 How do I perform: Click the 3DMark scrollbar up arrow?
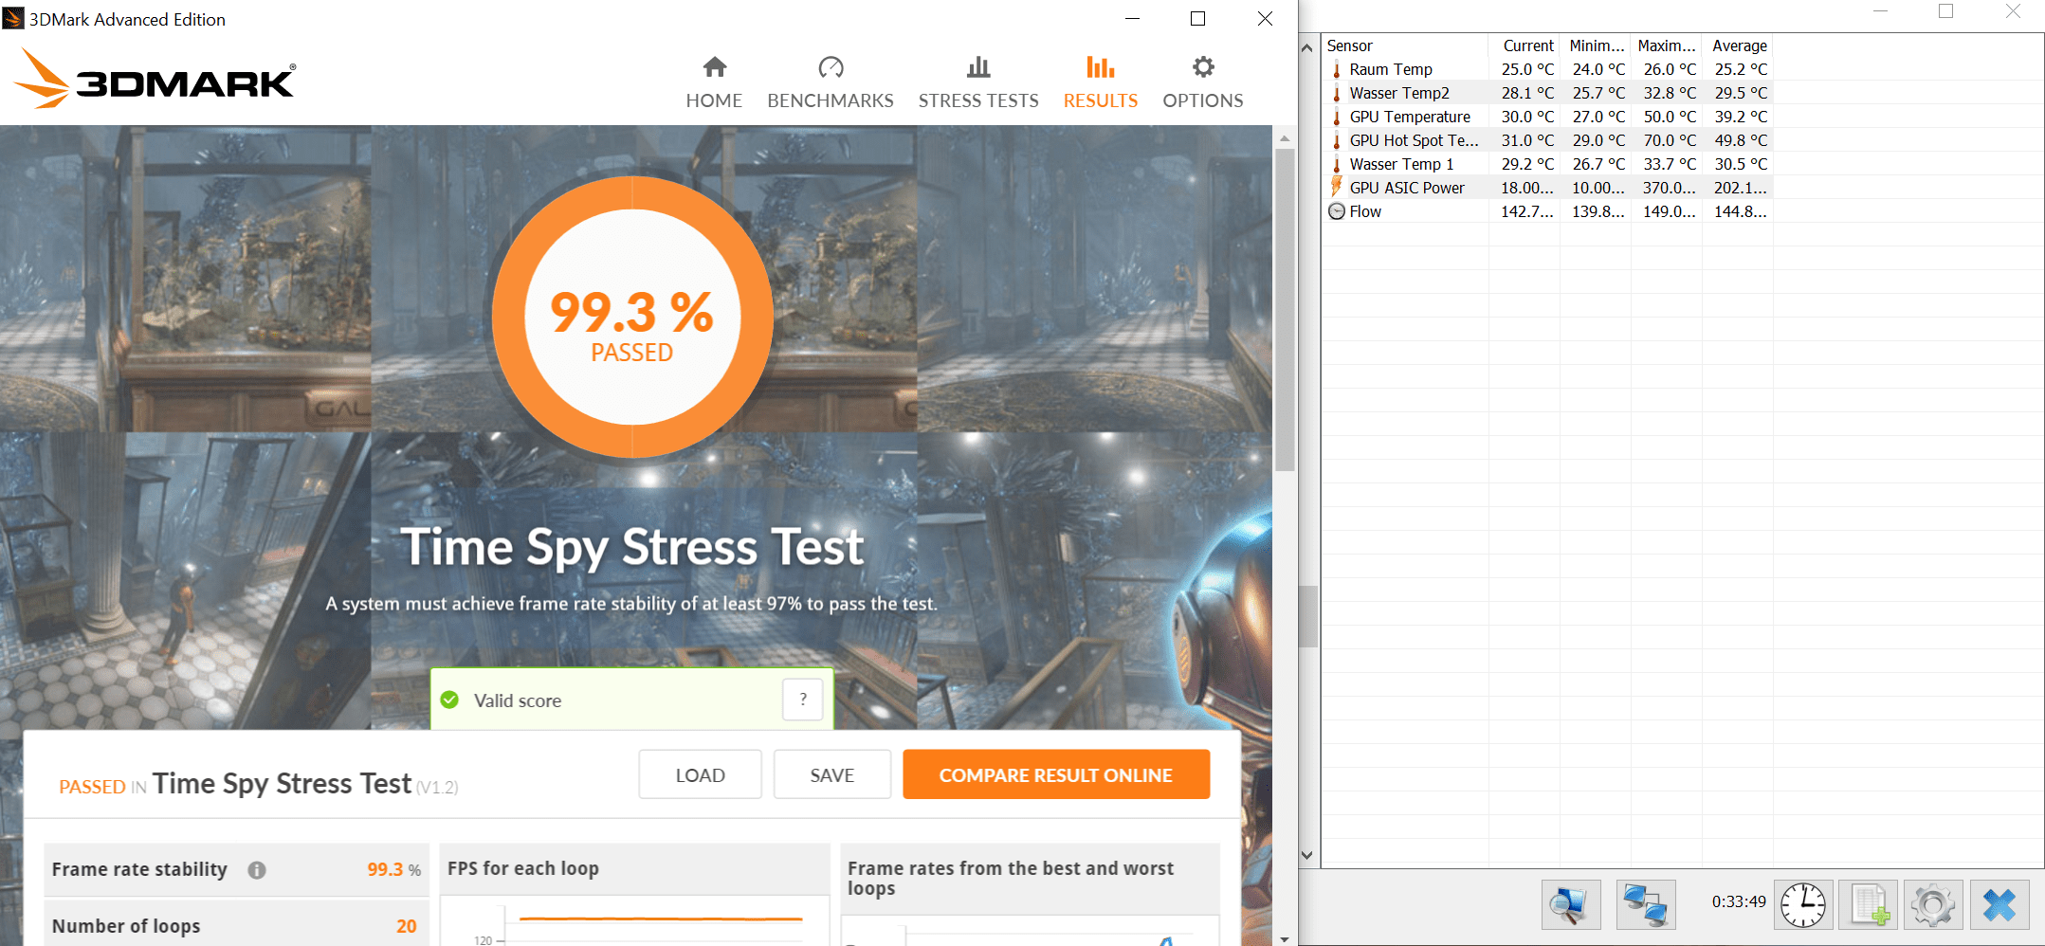coord(1285,137)
